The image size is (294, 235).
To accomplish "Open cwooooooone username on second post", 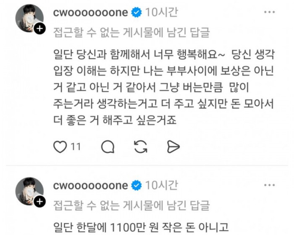I will (91, 186).
